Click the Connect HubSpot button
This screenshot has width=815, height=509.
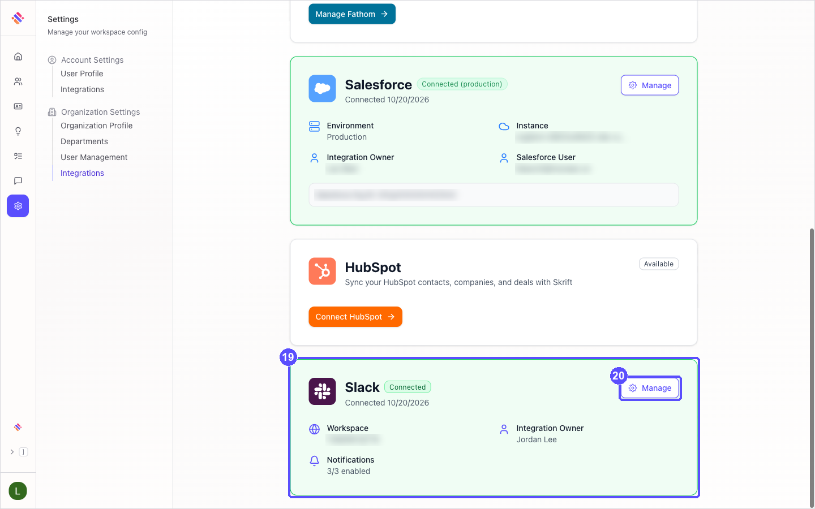click(355, 317)
